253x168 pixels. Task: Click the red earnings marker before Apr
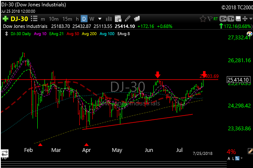tap(86, 144)
